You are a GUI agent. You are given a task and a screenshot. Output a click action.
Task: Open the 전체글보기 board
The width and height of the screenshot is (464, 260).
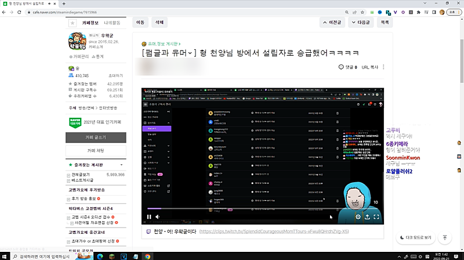point(81,175)
